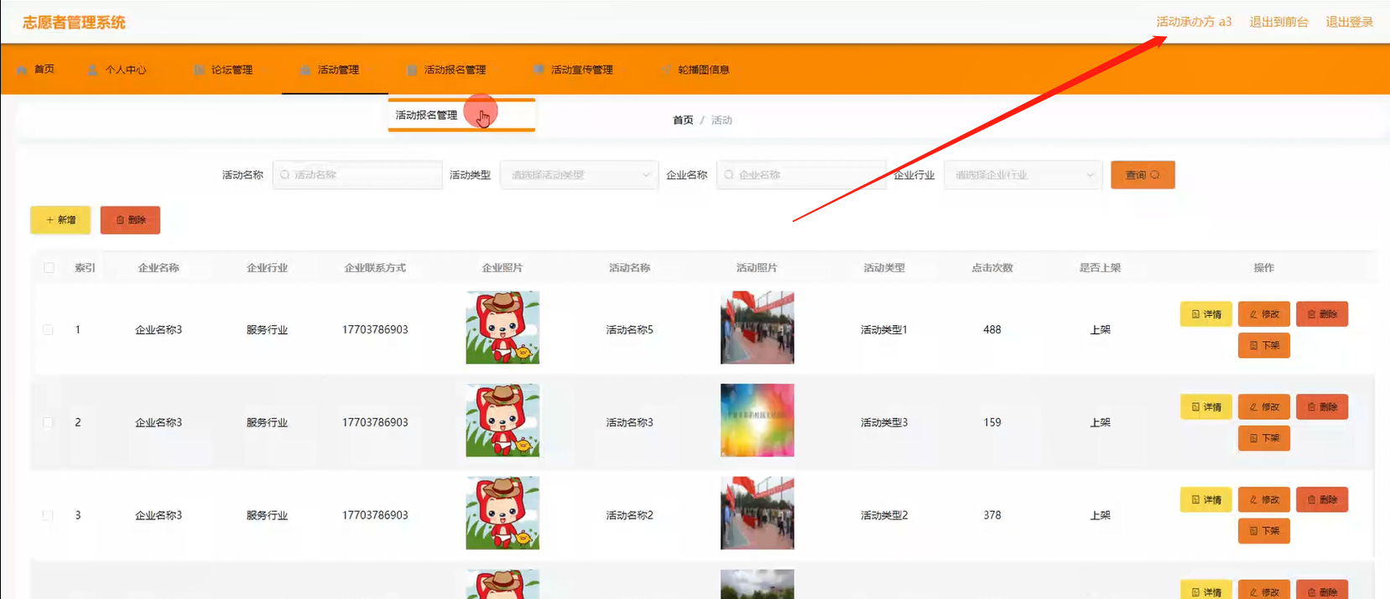This screenshot has height=599, width=1390.
Task: Open 企业照片 thumbnail in row 3
Action: click(x=502, y=513)
